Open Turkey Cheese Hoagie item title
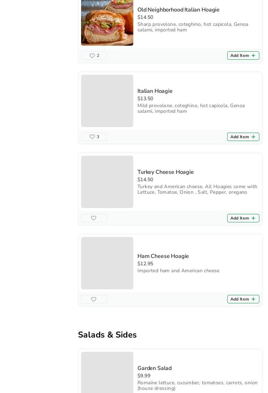Screen dimensions: 268x393 (x=166, y=172)
